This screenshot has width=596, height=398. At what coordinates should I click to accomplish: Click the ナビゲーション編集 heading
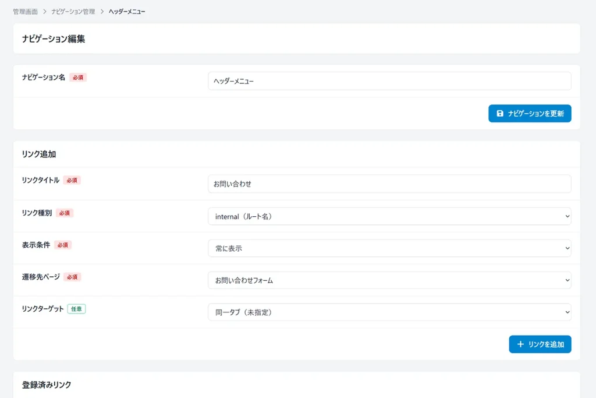tap(54, 39)
